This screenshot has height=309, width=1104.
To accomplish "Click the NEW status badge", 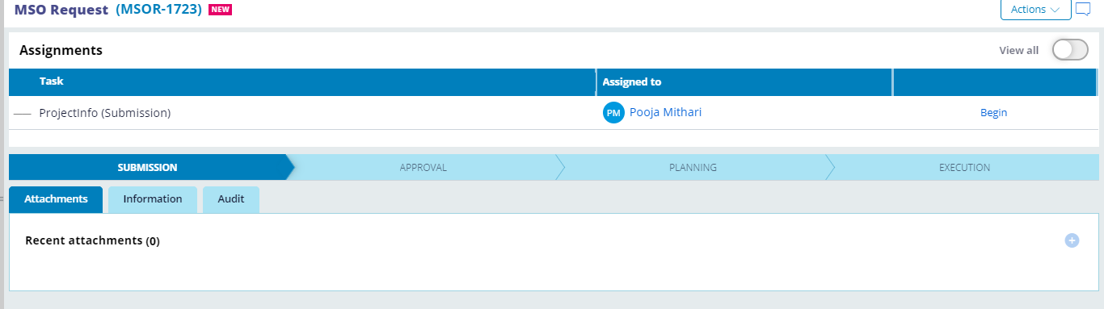I will click(x=220, y=10).
